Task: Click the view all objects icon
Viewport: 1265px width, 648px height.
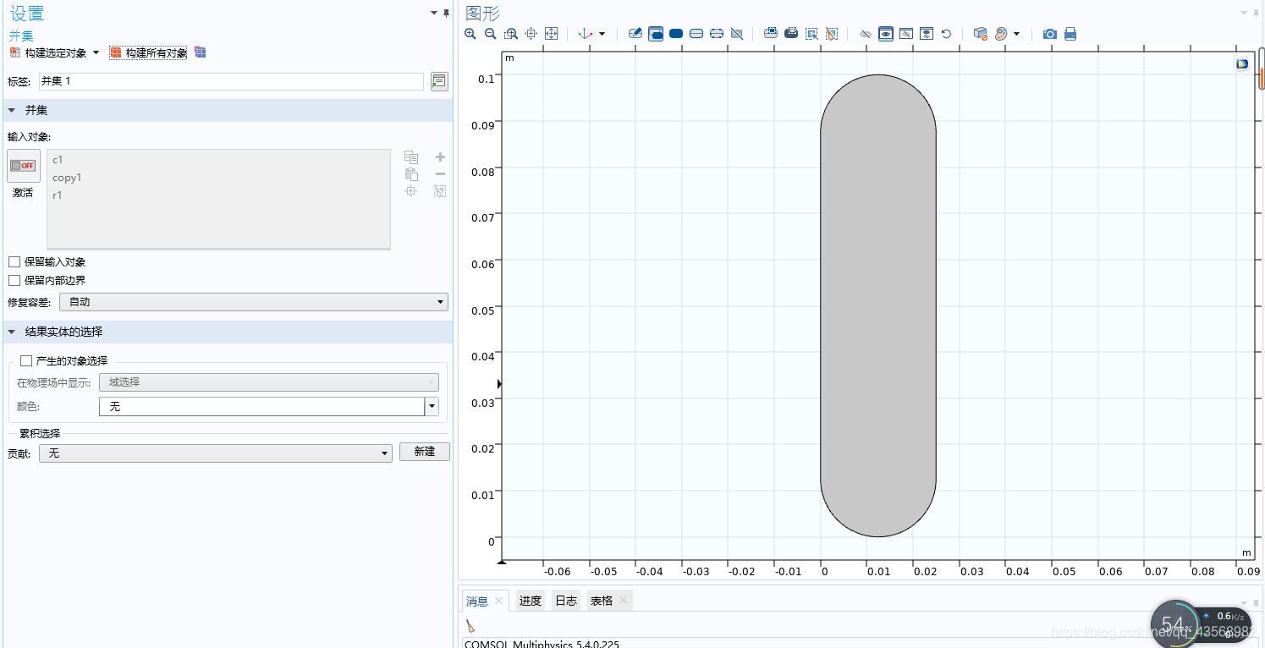Action: (x=927, y=34)
